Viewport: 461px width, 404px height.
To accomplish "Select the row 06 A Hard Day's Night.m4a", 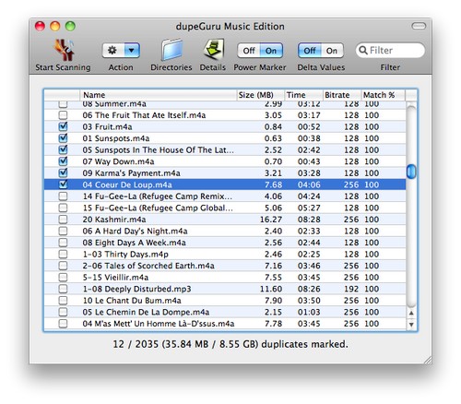I will [225, 231].
